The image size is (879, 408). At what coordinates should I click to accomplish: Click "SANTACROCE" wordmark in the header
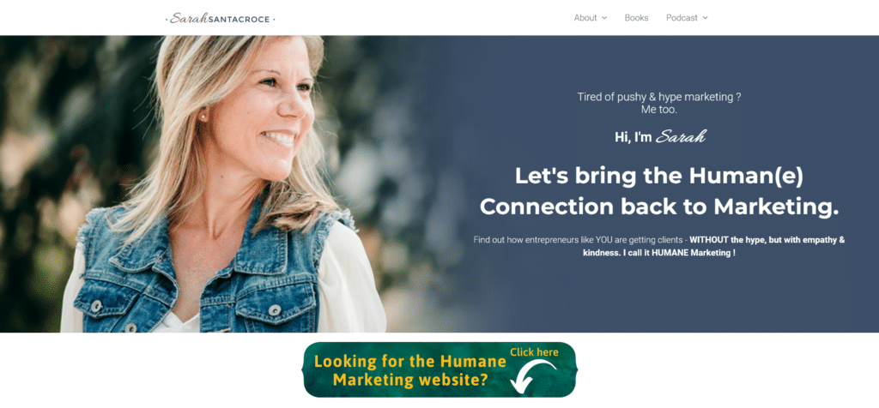tap(239, 20)
